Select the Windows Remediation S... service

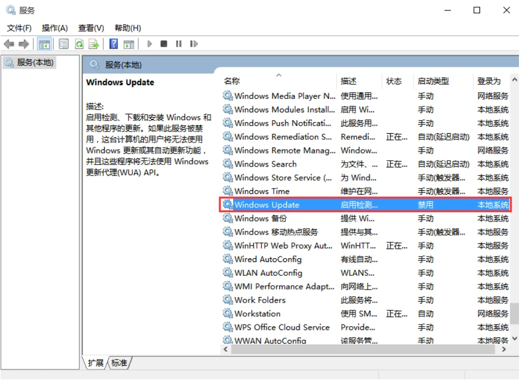pos(366,137)
